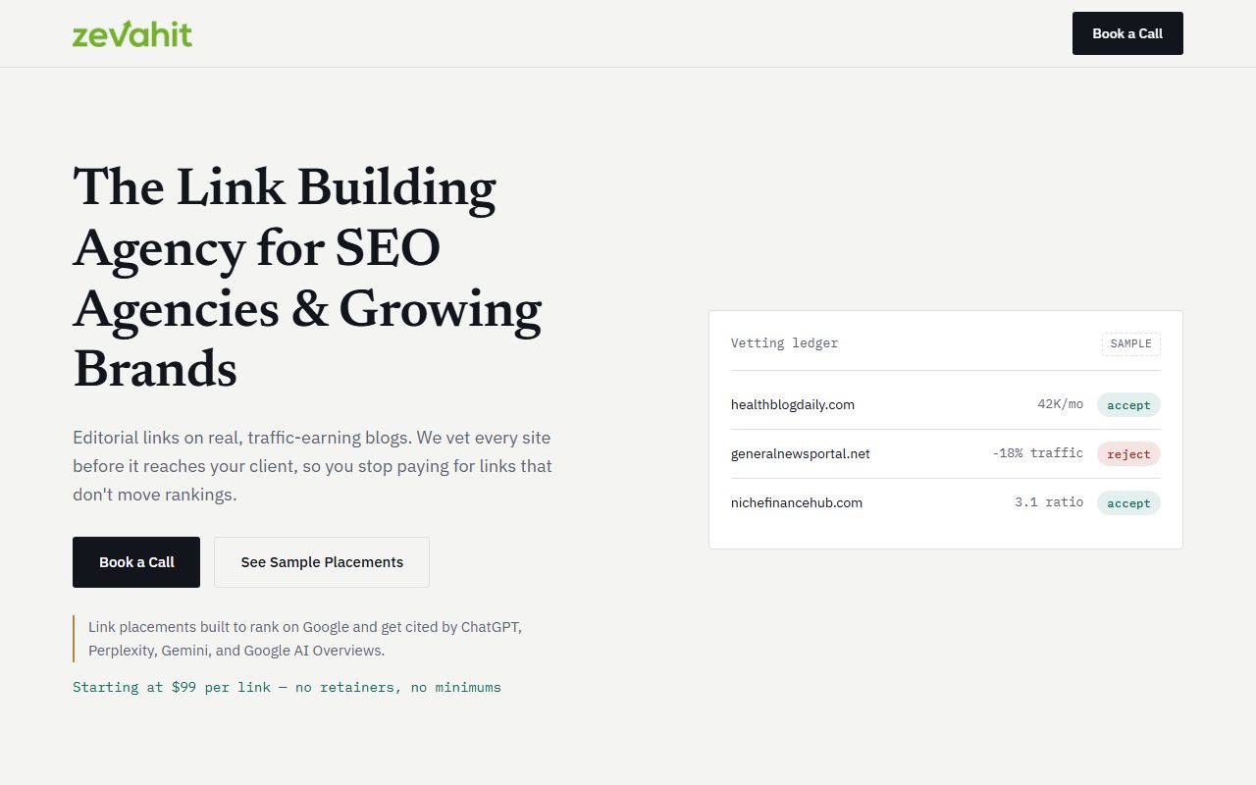
Task: Click the header Book a Call button
Action: tap(1127, 33)
